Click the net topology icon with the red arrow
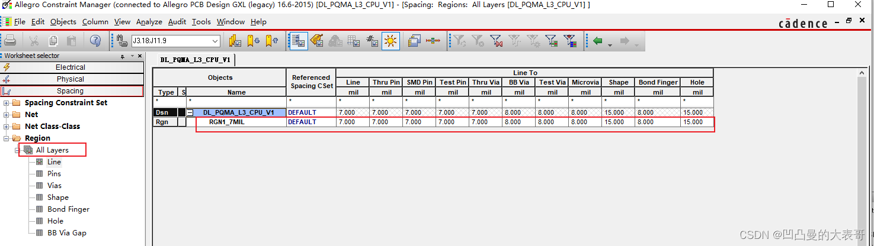874x246 pixels. (x=433, y=41)
